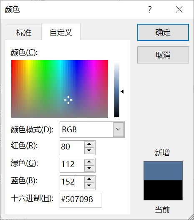Click the 当前 black color preview swatch

click(x=163, y=190)
